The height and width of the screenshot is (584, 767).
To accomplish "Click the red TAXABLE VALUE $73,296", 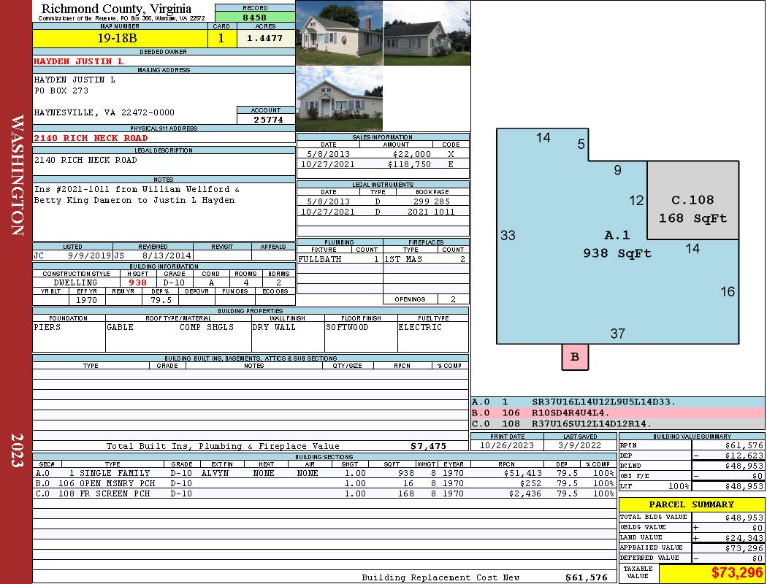I will [x=736, y=572].
